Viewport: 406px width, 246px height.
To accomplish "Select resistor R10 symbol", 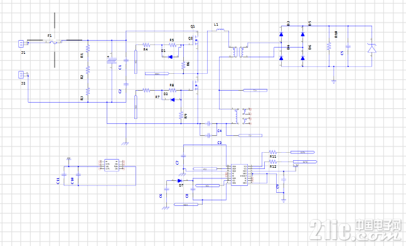I will 329,46.
